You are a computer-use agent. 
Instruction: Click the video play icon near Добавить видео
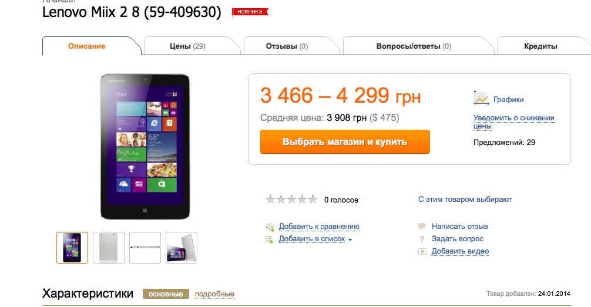point(422,251)
